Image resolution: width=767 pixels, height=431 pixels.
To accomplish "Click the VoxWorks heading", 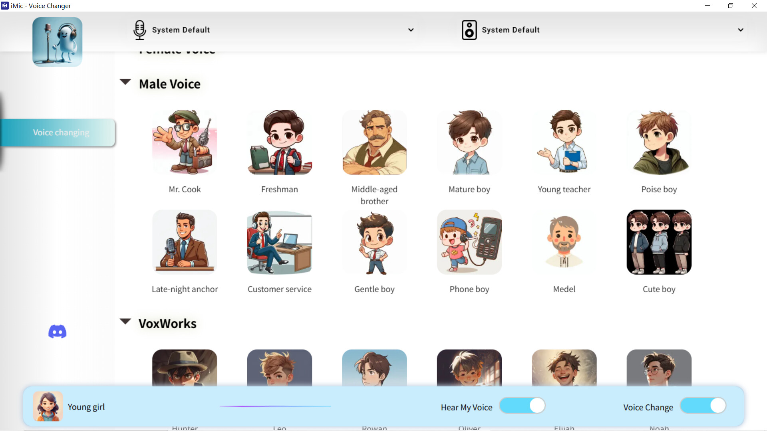I will tap(167, 324).
